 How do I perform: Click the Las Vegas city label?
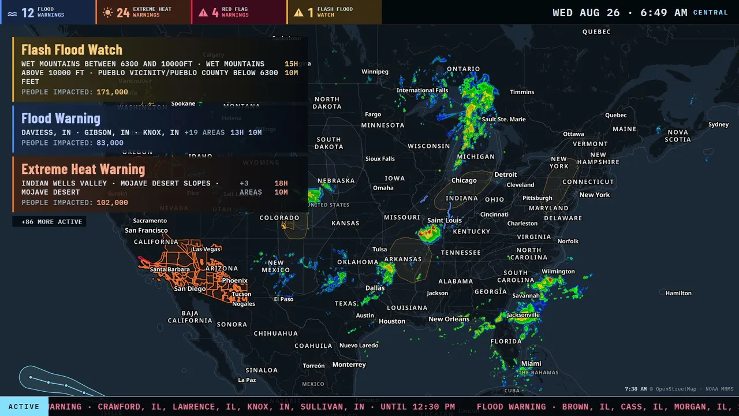(207, 249)
